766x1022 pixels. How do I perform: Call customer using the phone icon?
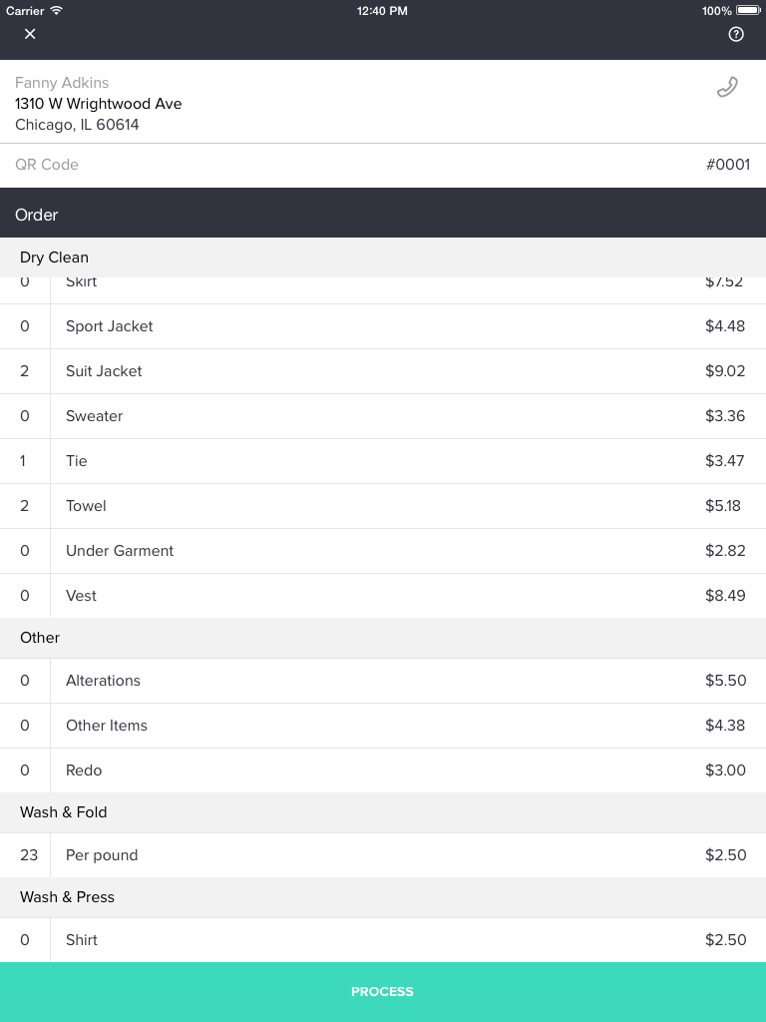[x=727, y=88]
